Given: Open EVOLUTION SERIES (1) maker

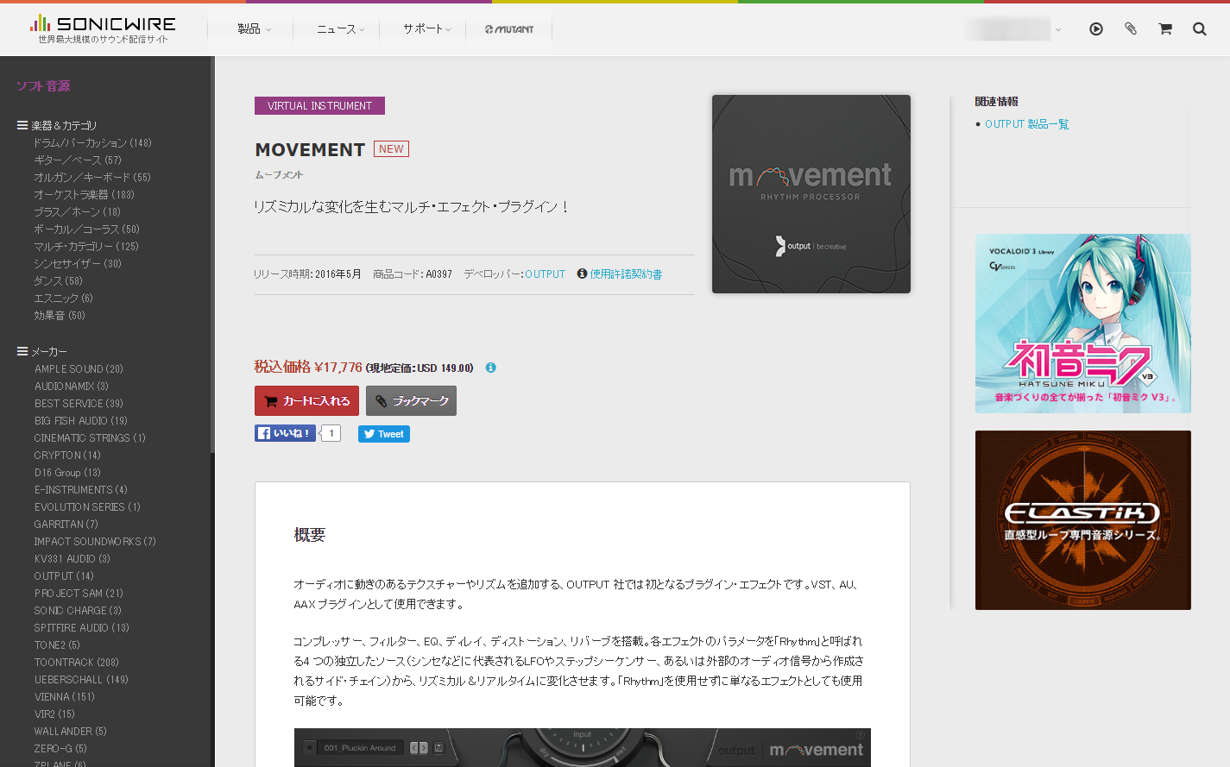Looking at the screenshot, I should [x=87, y=507].
